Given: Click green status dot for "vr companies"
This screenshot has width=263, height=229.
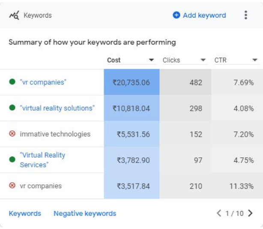Looking at the screenshot, I should [x=12, y=82].
